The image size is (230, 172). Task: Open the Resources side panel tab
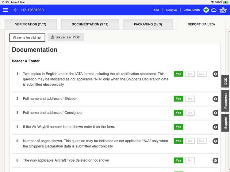click(x=225, y=101)
